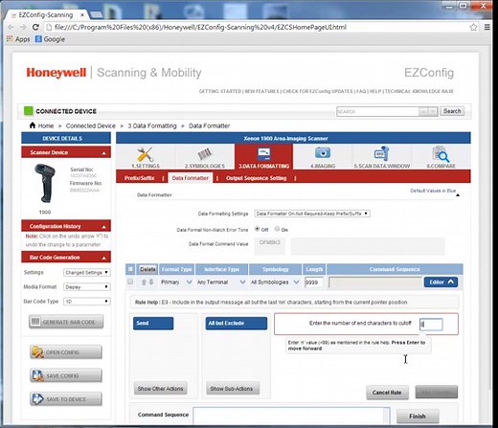Click the Save Config button
Image resolution: width=498 pixels, height=428 pixels.
pos(66,375)
